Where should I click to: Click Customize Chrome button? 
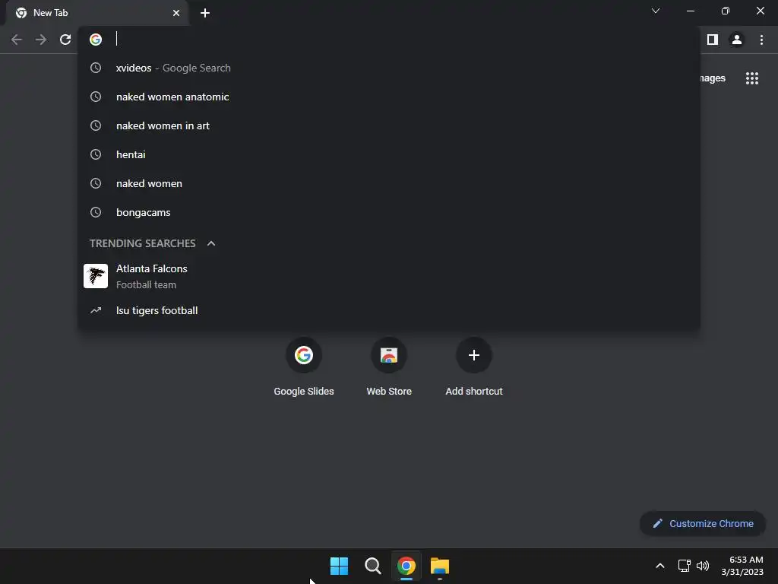tap(703, 523)
